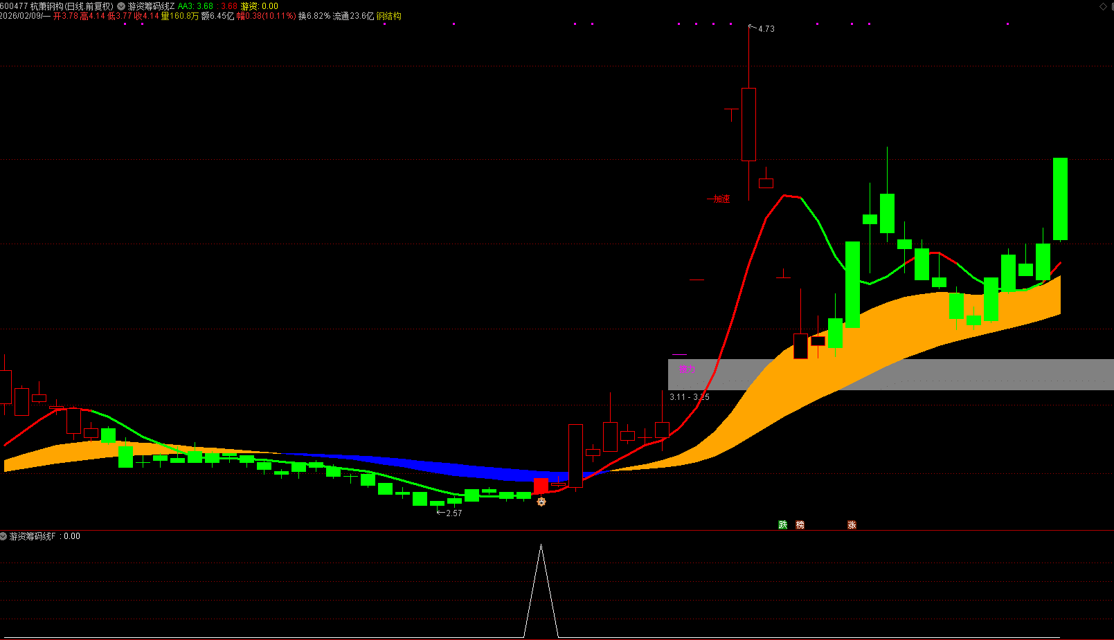Click the 4.73 high price marker

coord(766,29)
